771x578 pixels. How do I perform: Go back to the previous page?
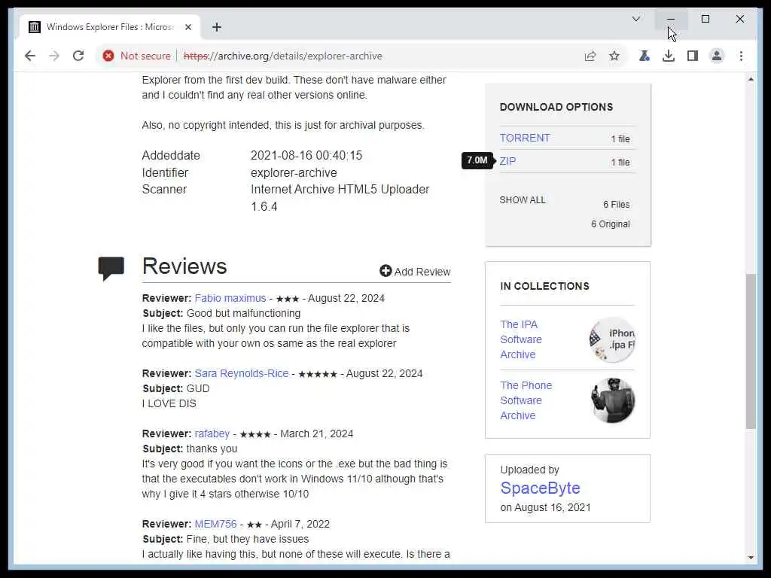(30, 56)
